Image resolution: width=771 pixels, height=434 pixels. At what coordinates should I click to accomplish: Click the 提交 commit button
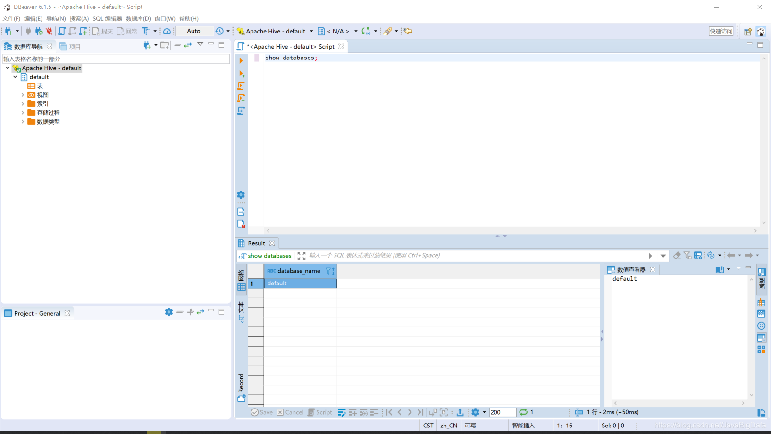[102, 31]
